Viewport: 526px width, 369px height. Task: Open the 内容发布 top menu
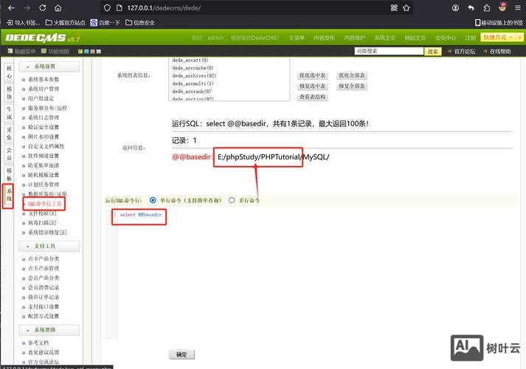click(324, 38)
